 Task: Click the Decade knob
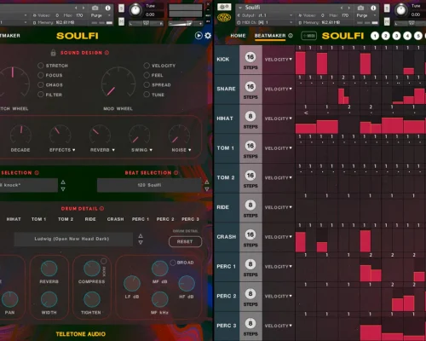coord(20,135)
